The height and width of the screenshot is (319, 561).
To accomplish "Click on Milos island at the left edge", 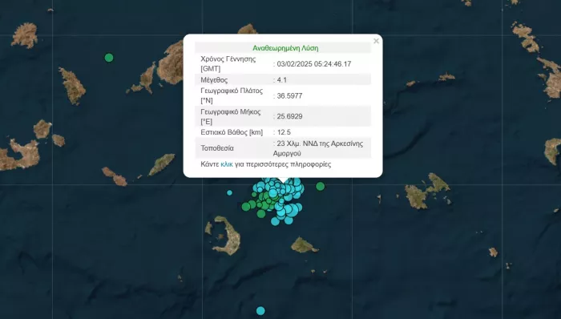I will 20,155.
